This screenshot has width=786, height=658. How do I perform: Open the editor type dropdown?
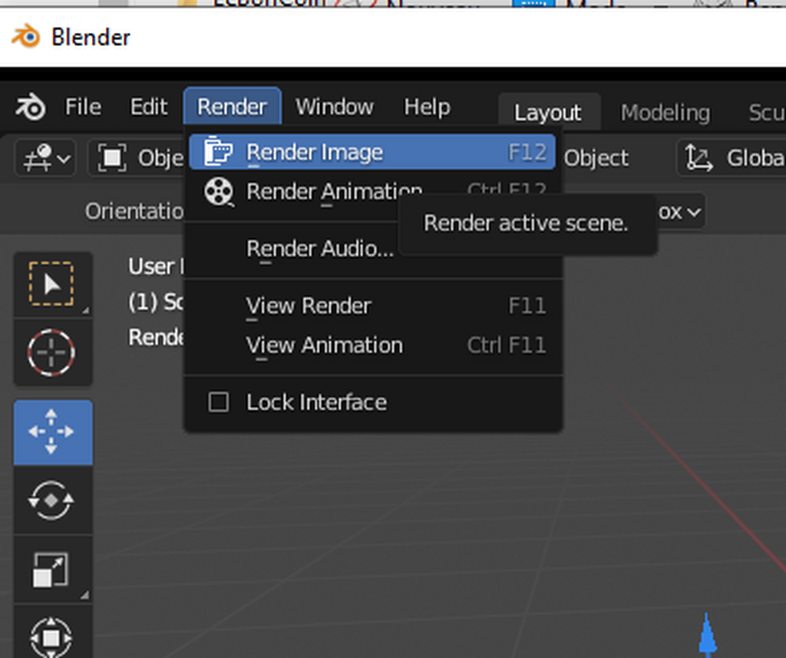point(45,158)
